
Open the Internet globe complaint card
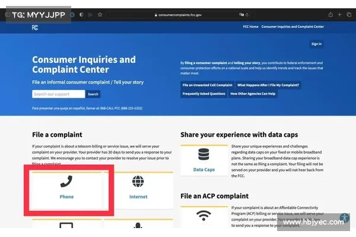tap(138, 191)
